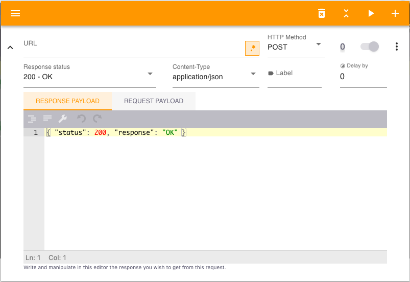The image size is (410, 282).
Task: Collapse the request panel with the chevron
Action: [10, 48]
